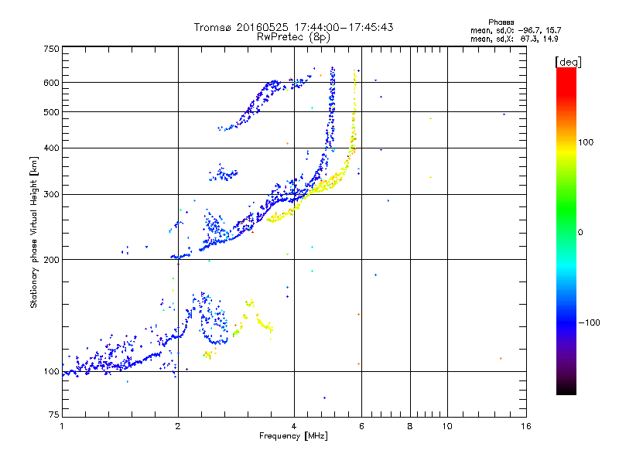Click the x-axis label '6'
Image resolution: width=619 pixels, height=464 pixels.
(361, 426)
